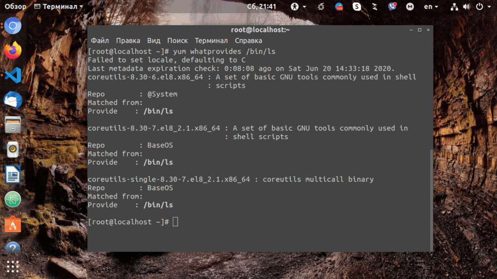Expand the Терминал app menu in top bar
Screen dimensions: 497x279
(59, 6)
